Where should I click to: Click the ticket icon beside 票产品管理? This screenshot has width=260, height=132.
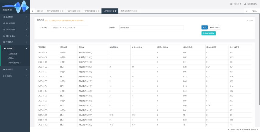tap(4, 23)
